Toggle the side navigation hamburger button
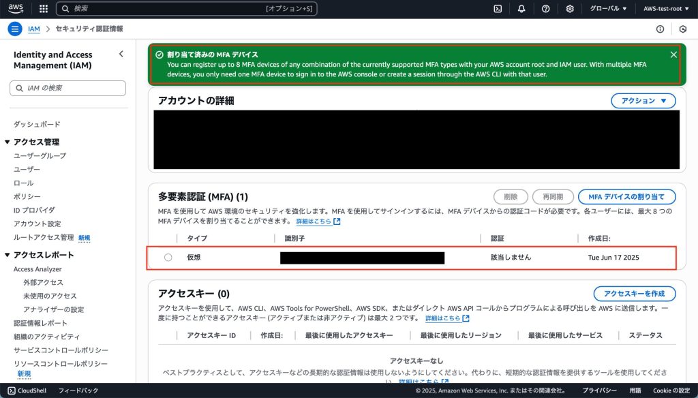 click(x=15, y=29)
